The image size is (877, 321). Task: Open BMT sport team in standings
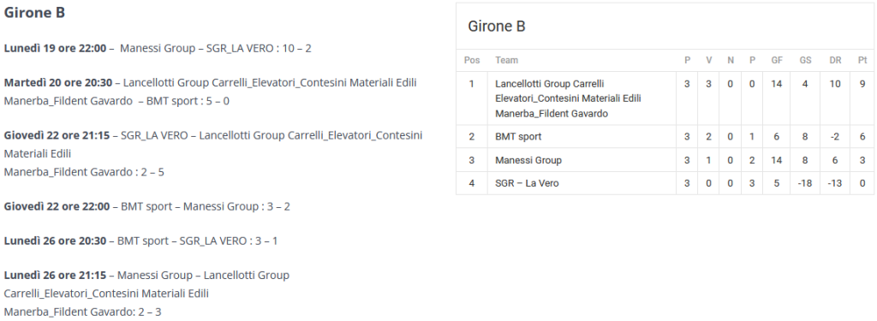tap(518, 136)
